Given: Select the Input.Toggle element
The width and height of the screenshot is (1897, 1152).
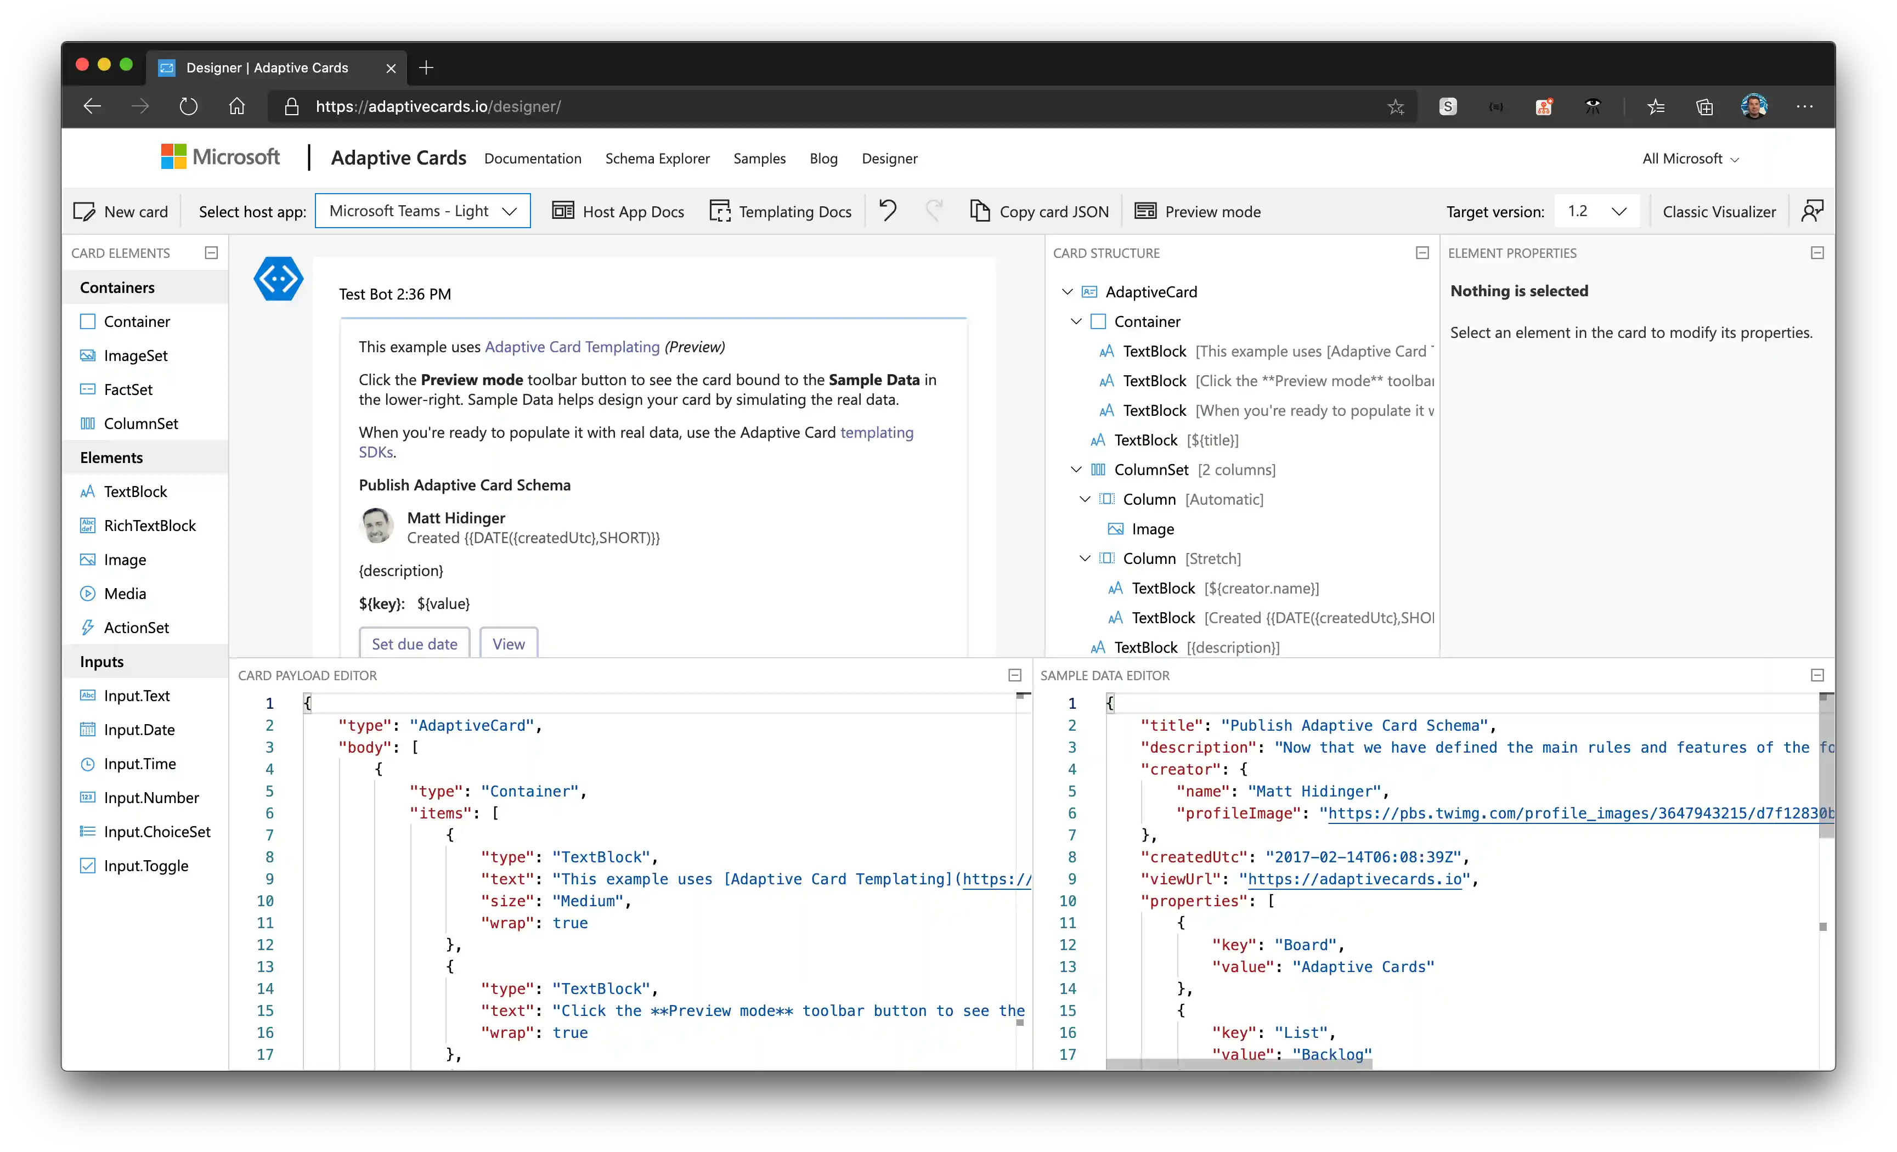Looking at the screenshot, I should coord(145,866).
